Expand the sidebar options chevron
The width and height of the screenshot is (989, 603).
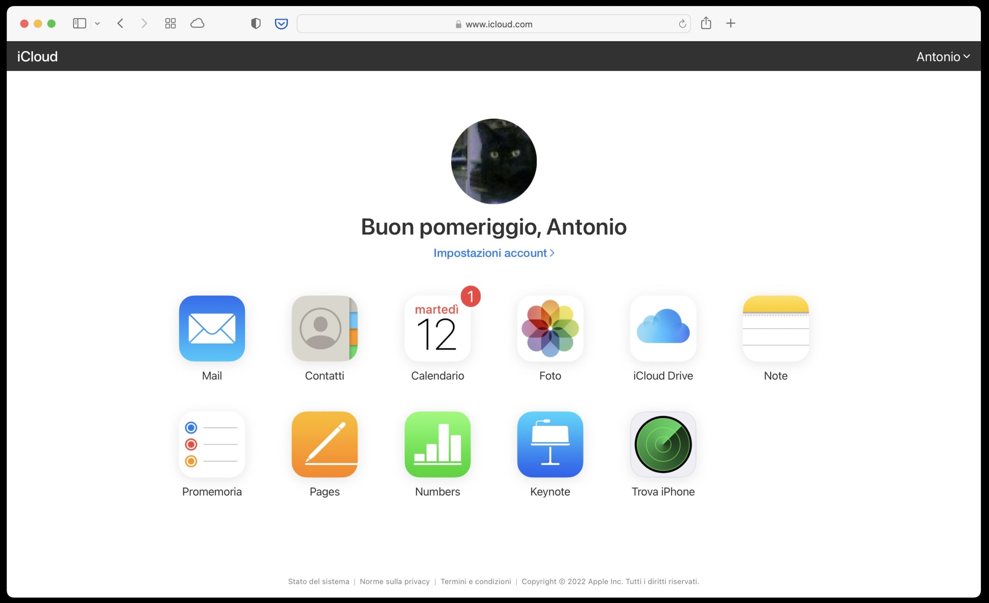click(97, 24)
